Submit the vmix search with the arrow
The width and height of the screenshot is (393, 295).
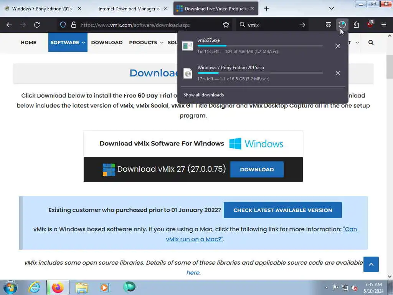(302, 25)
